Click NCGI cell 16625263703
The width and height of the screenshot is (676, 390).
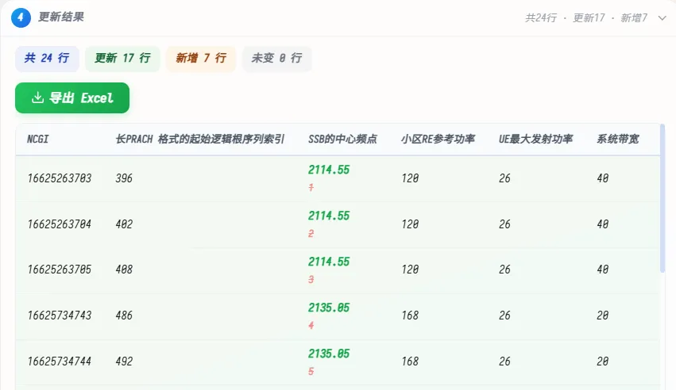60,178
